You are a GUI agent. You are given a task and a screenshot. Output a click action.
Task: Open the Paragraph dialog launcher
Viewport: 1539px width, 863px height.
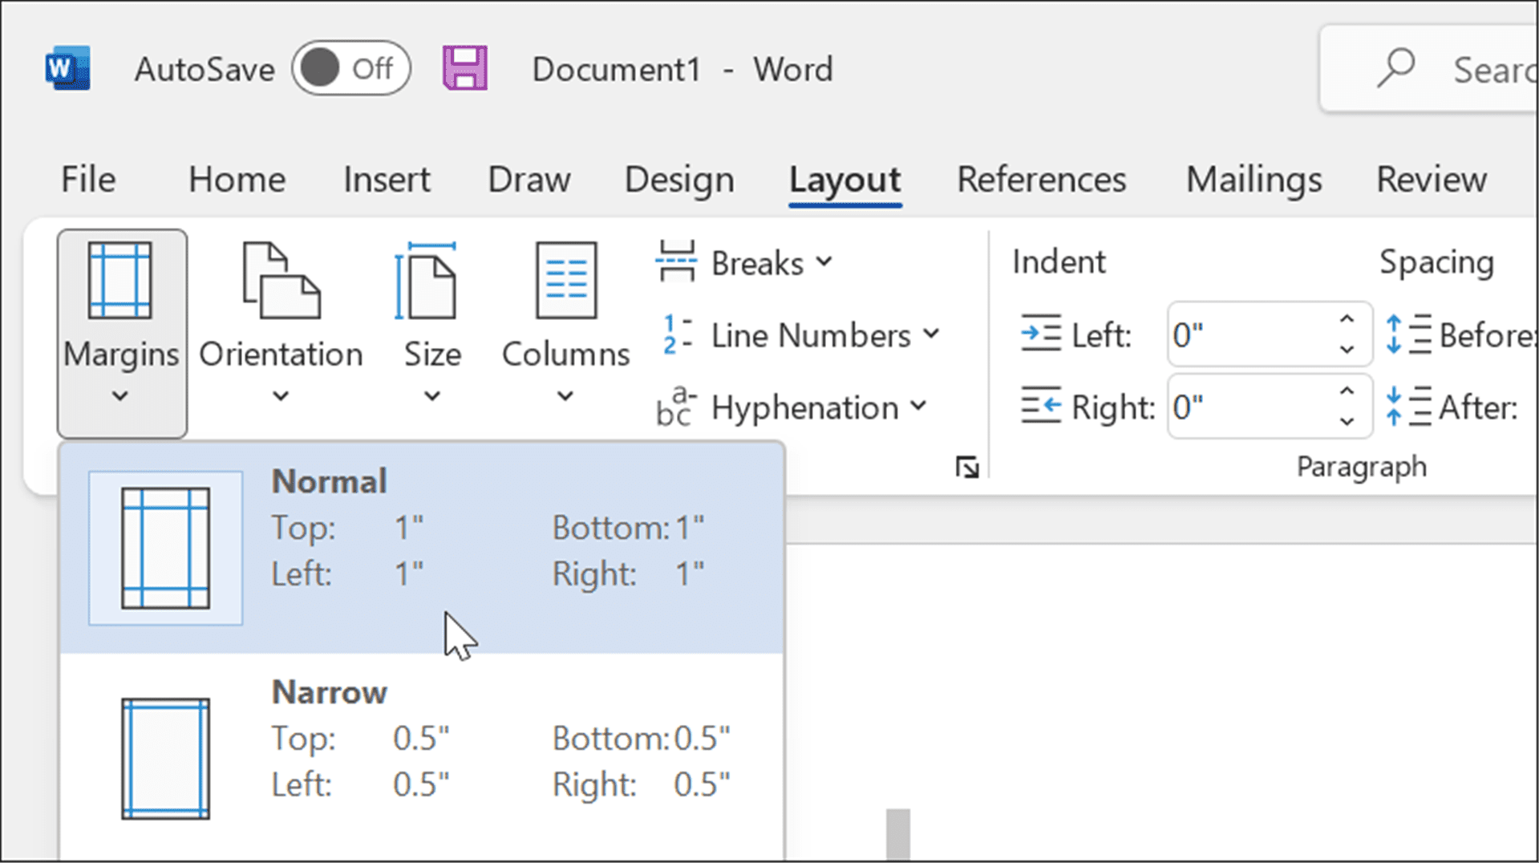pos(968,465)
